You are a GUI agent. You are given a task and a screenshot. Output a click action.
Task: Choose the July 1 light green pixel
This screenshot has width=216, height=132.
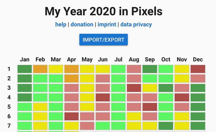[x=118, y=69]
